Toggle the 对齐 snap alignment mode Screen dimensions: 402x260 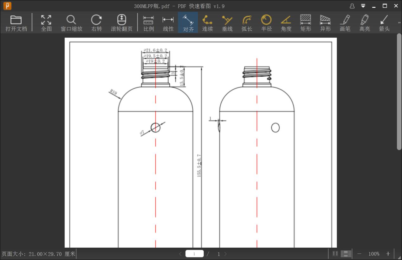188,22
